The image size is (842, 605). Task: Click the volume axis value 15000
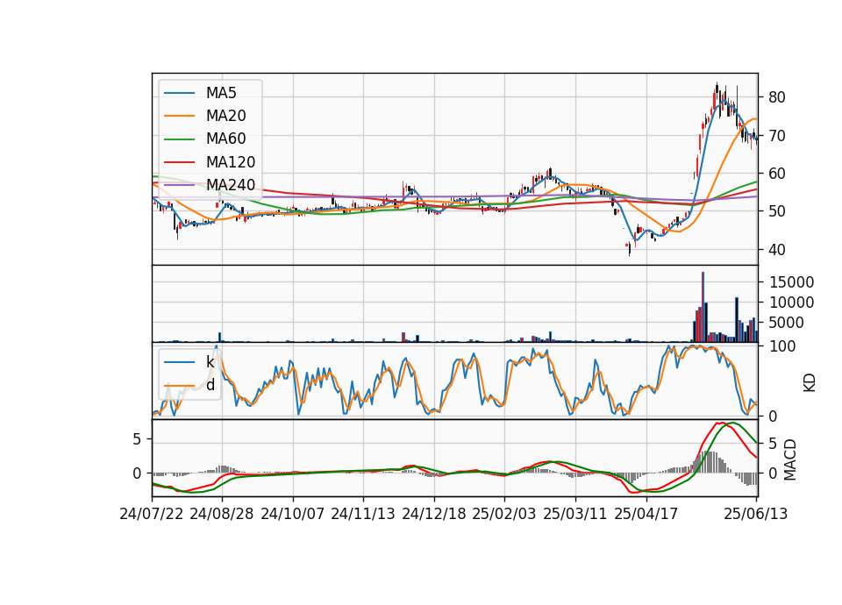791,282
